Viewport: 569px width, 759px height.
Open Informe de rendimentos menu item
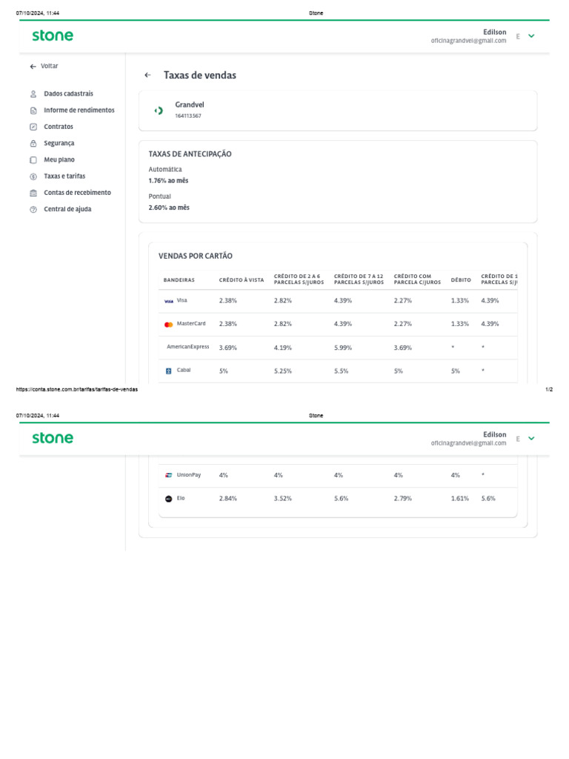[x=79, y=110]
